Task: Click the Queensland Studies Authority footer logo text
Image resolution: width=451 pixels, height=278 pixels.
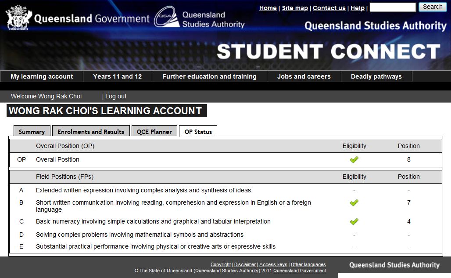Action: pyautogui.click(x=394, y=265)
